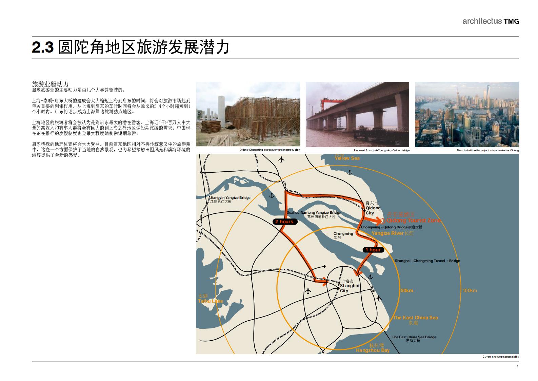This screenshot has height=381, width=538.
Task: Click the anchor icon near Jiangyin Yangtze Bridge
Action: 271,196
